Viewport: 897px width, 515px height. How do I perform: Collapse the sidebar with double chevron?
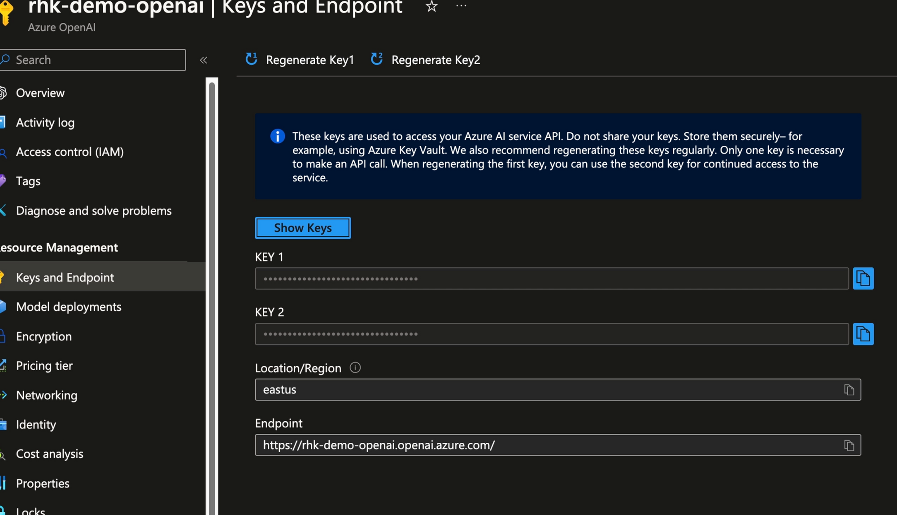click(204, 60)
